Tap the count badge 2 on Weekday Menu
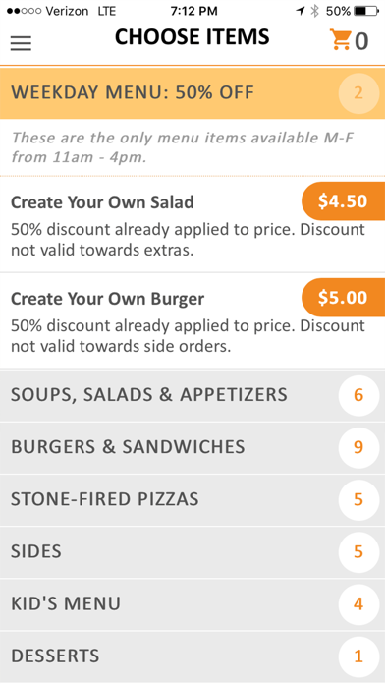The width and height of the screenshot is (385, 684). (x=358, y=93)
